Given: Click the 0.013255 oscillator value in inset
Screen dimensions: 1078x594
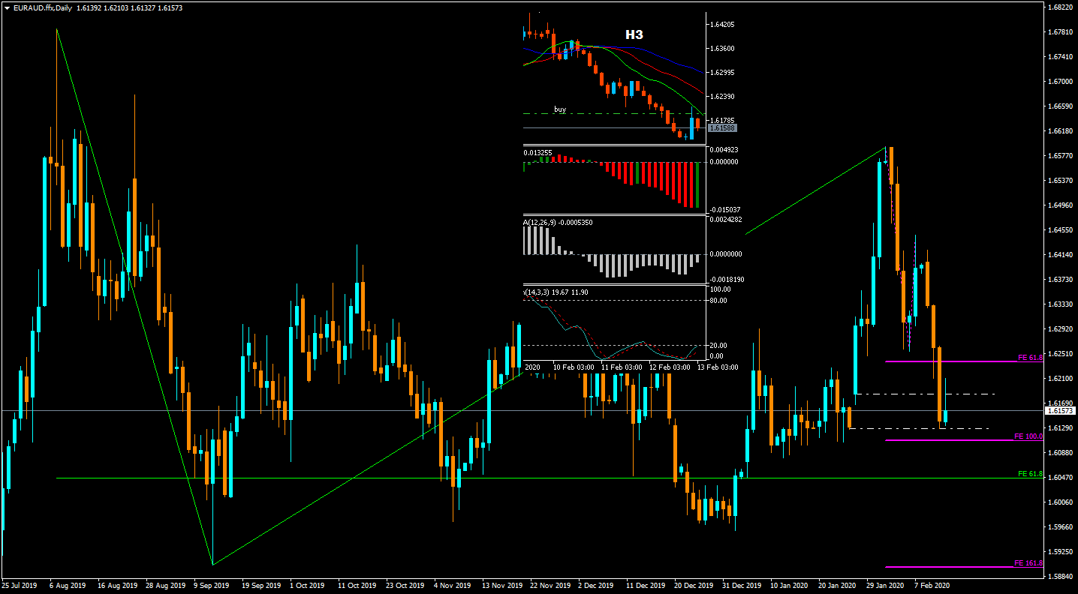Looking at the screenshot, I should pyautogui.click(x=537, y=152).
